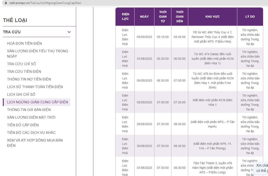Click the padlock icon in address bar
Viewport: 268px width, 176px height.
(x=6, y=3)
